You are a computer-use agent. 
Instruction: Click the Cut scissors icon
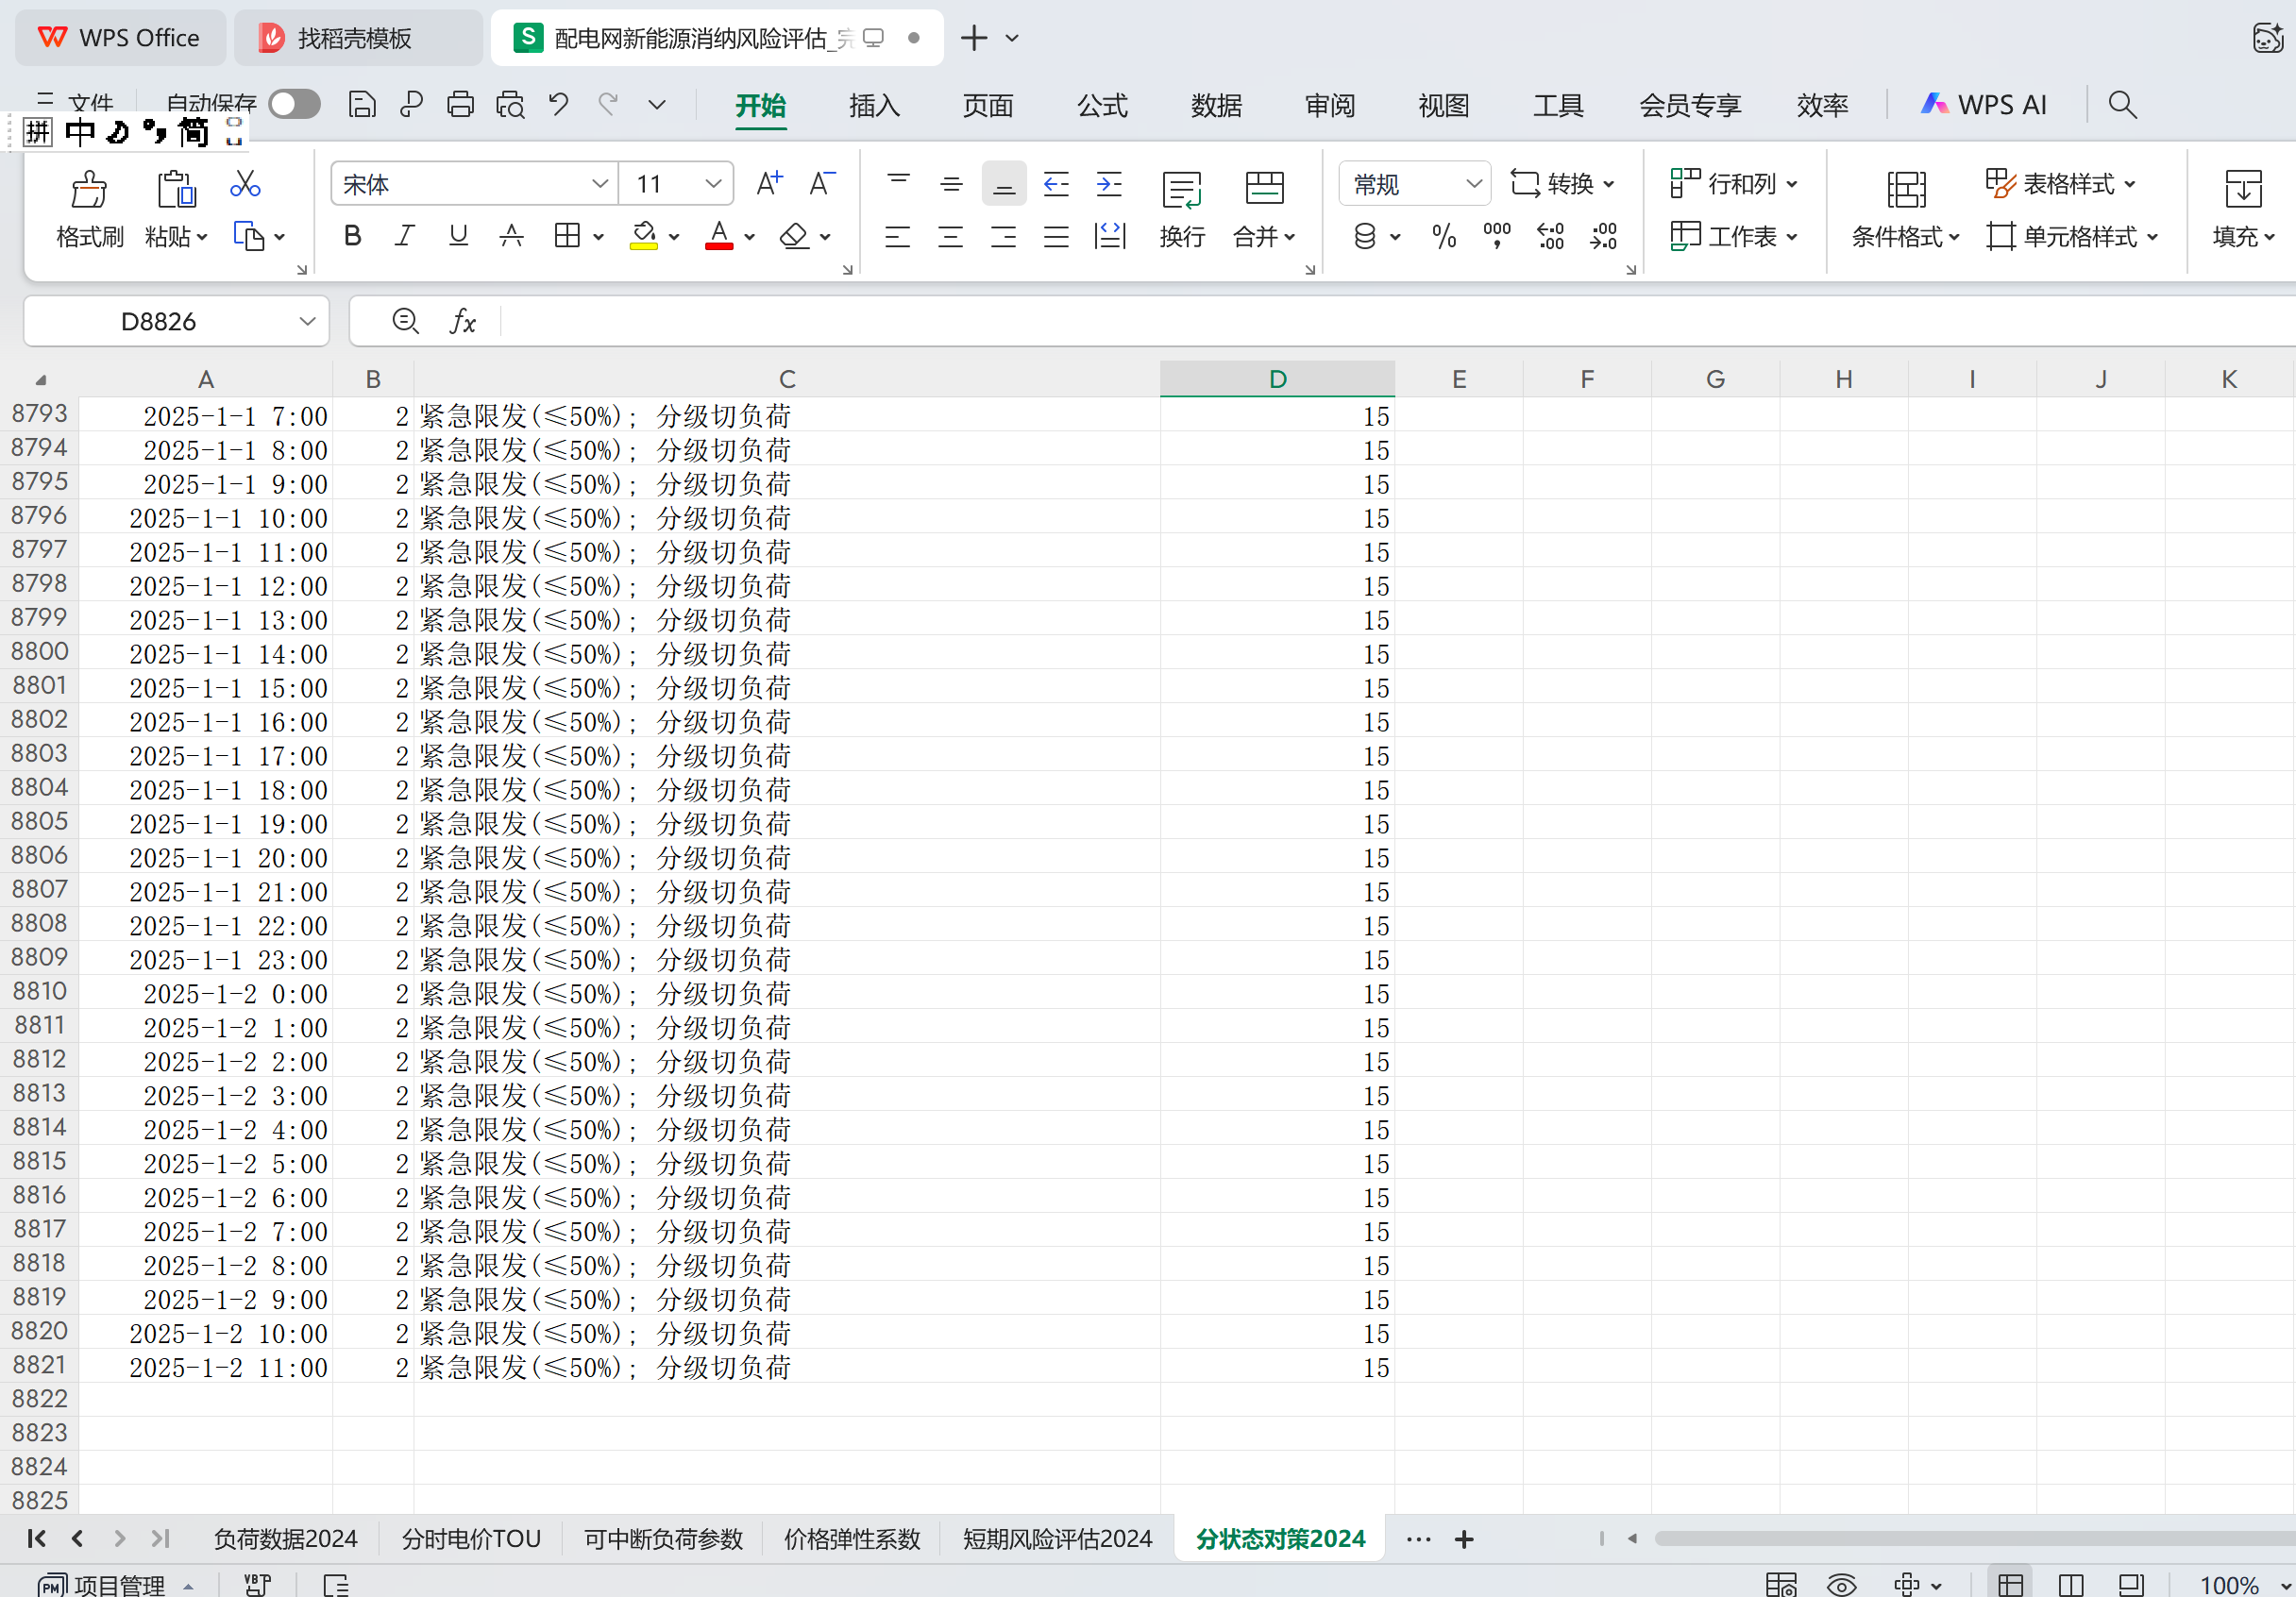[x=245, y=183]
